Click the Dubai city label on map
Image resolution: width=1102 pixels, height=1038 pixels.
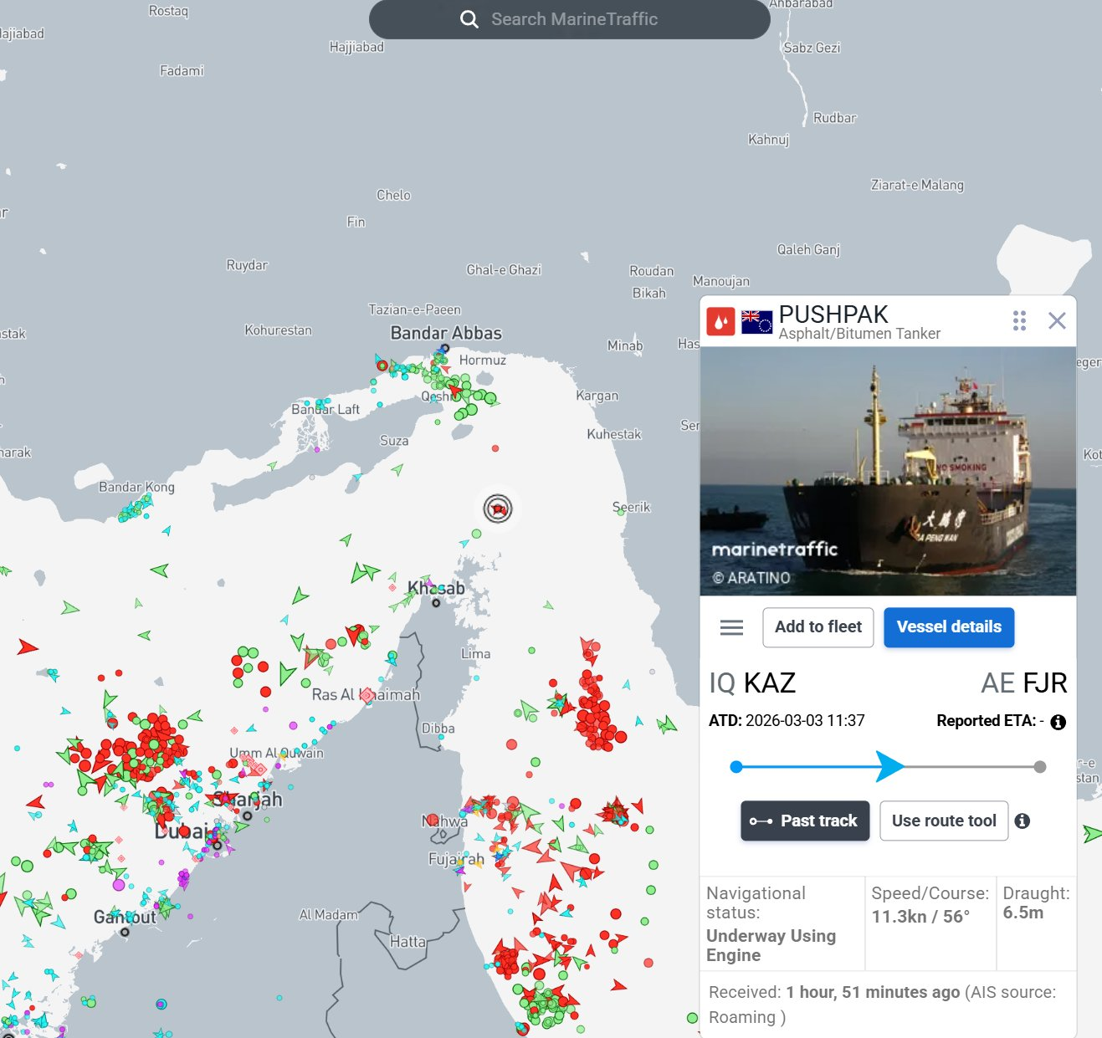pyautogui.click(x=181, y=831)
